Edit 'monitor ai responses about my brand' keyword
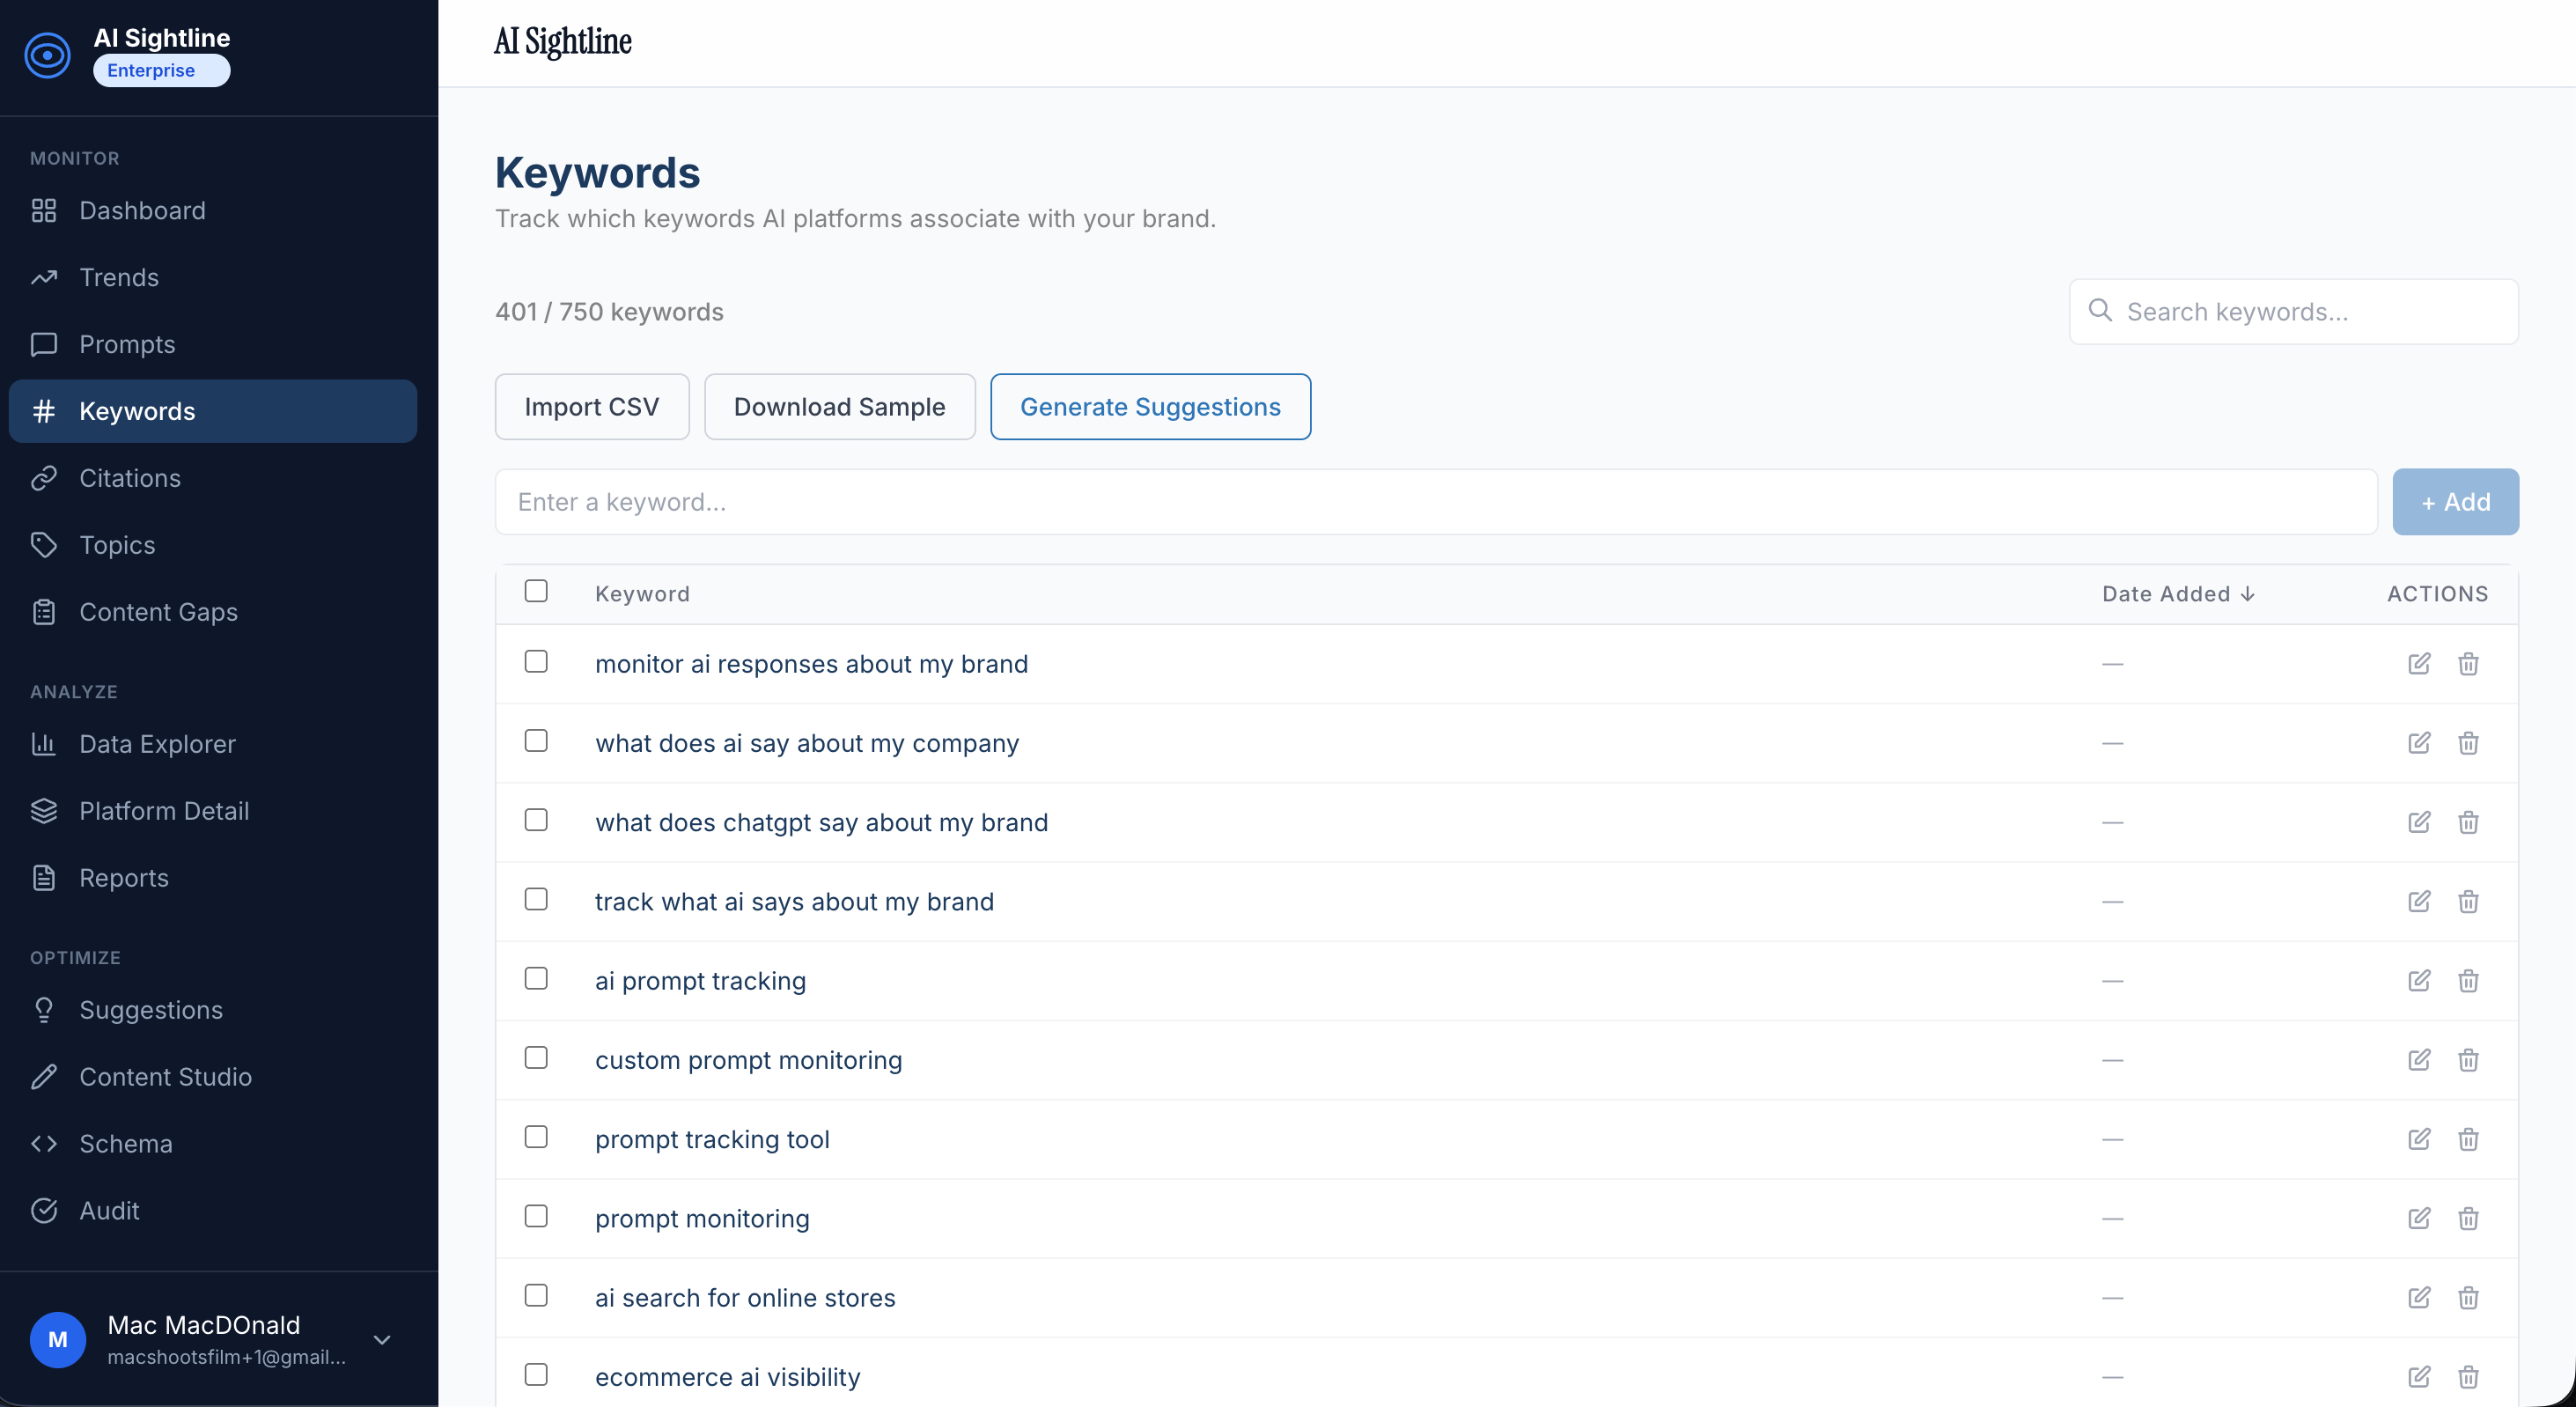Screen dimensions: 2576x1407 coord(2419,664)
